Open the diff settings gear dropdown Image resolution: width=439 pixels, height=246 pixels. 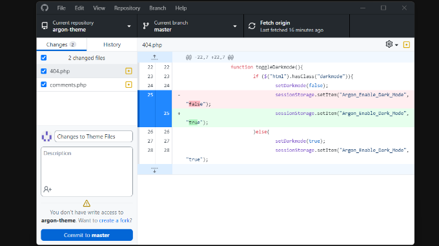pos(392,44)
